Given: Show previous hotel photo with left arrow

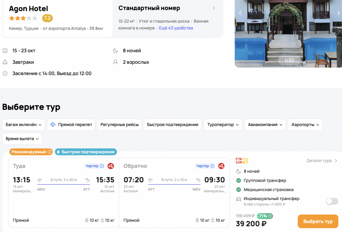Looking at the screenshot, I should coord(240,13).
